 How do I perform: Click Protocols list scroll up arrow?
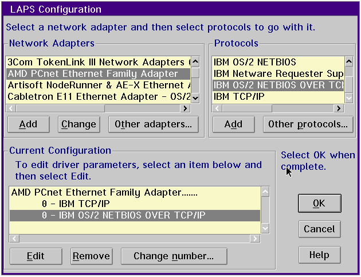tap(349, 62)
